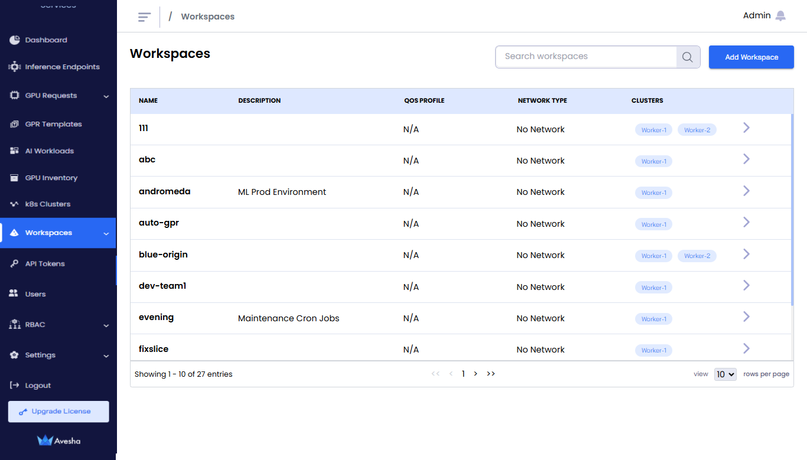
Task: Click the GPU Inventory sidebar icon
Action: pos(15,178)
